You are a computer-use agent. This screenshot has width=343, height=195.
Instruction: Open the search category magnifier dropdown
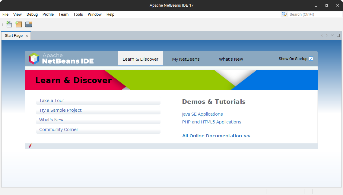point(284,14)
